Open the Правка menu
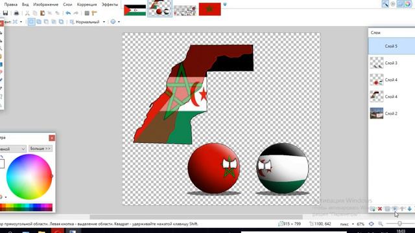 tap(11, 5)
